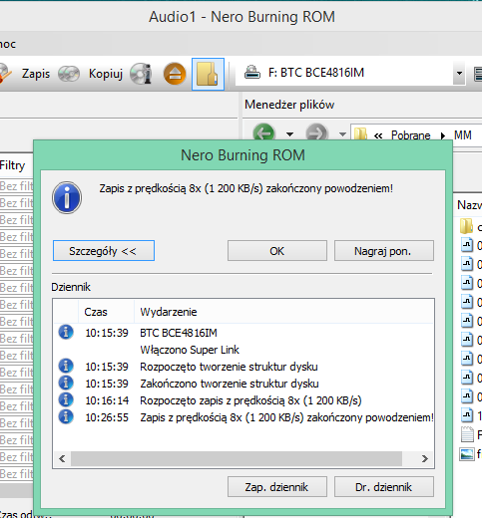Expand the breadcrumb arrow after Pobrane
482x518 pixels.
(443, 135)
